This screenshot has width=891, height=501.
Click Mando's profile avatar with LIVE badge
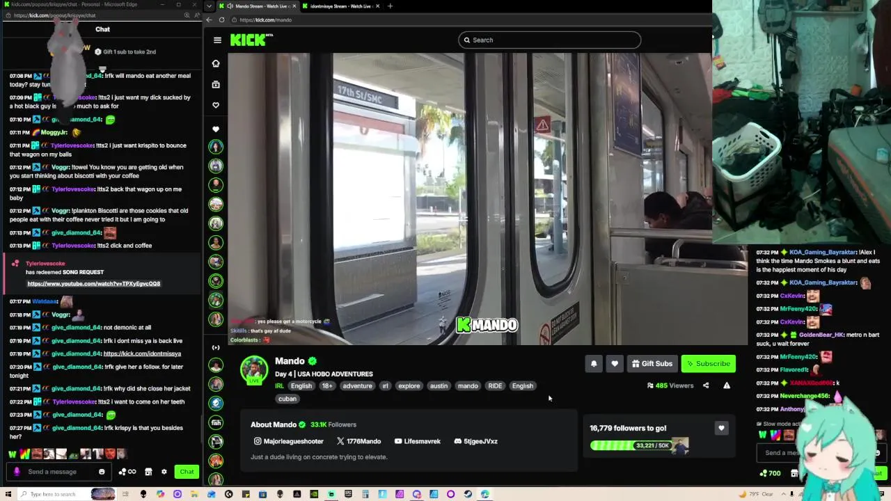[x=254, y=369]
